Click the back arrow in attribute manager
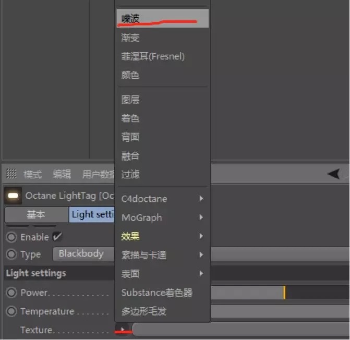Viewport: 350px width, 340px height. click(x=333, y=174)
